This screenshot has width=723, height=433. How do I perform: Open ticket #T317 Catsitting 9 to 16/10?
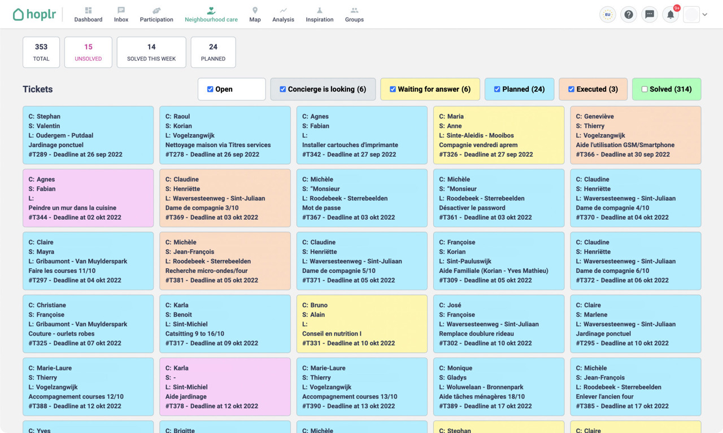tap(225, 324)
